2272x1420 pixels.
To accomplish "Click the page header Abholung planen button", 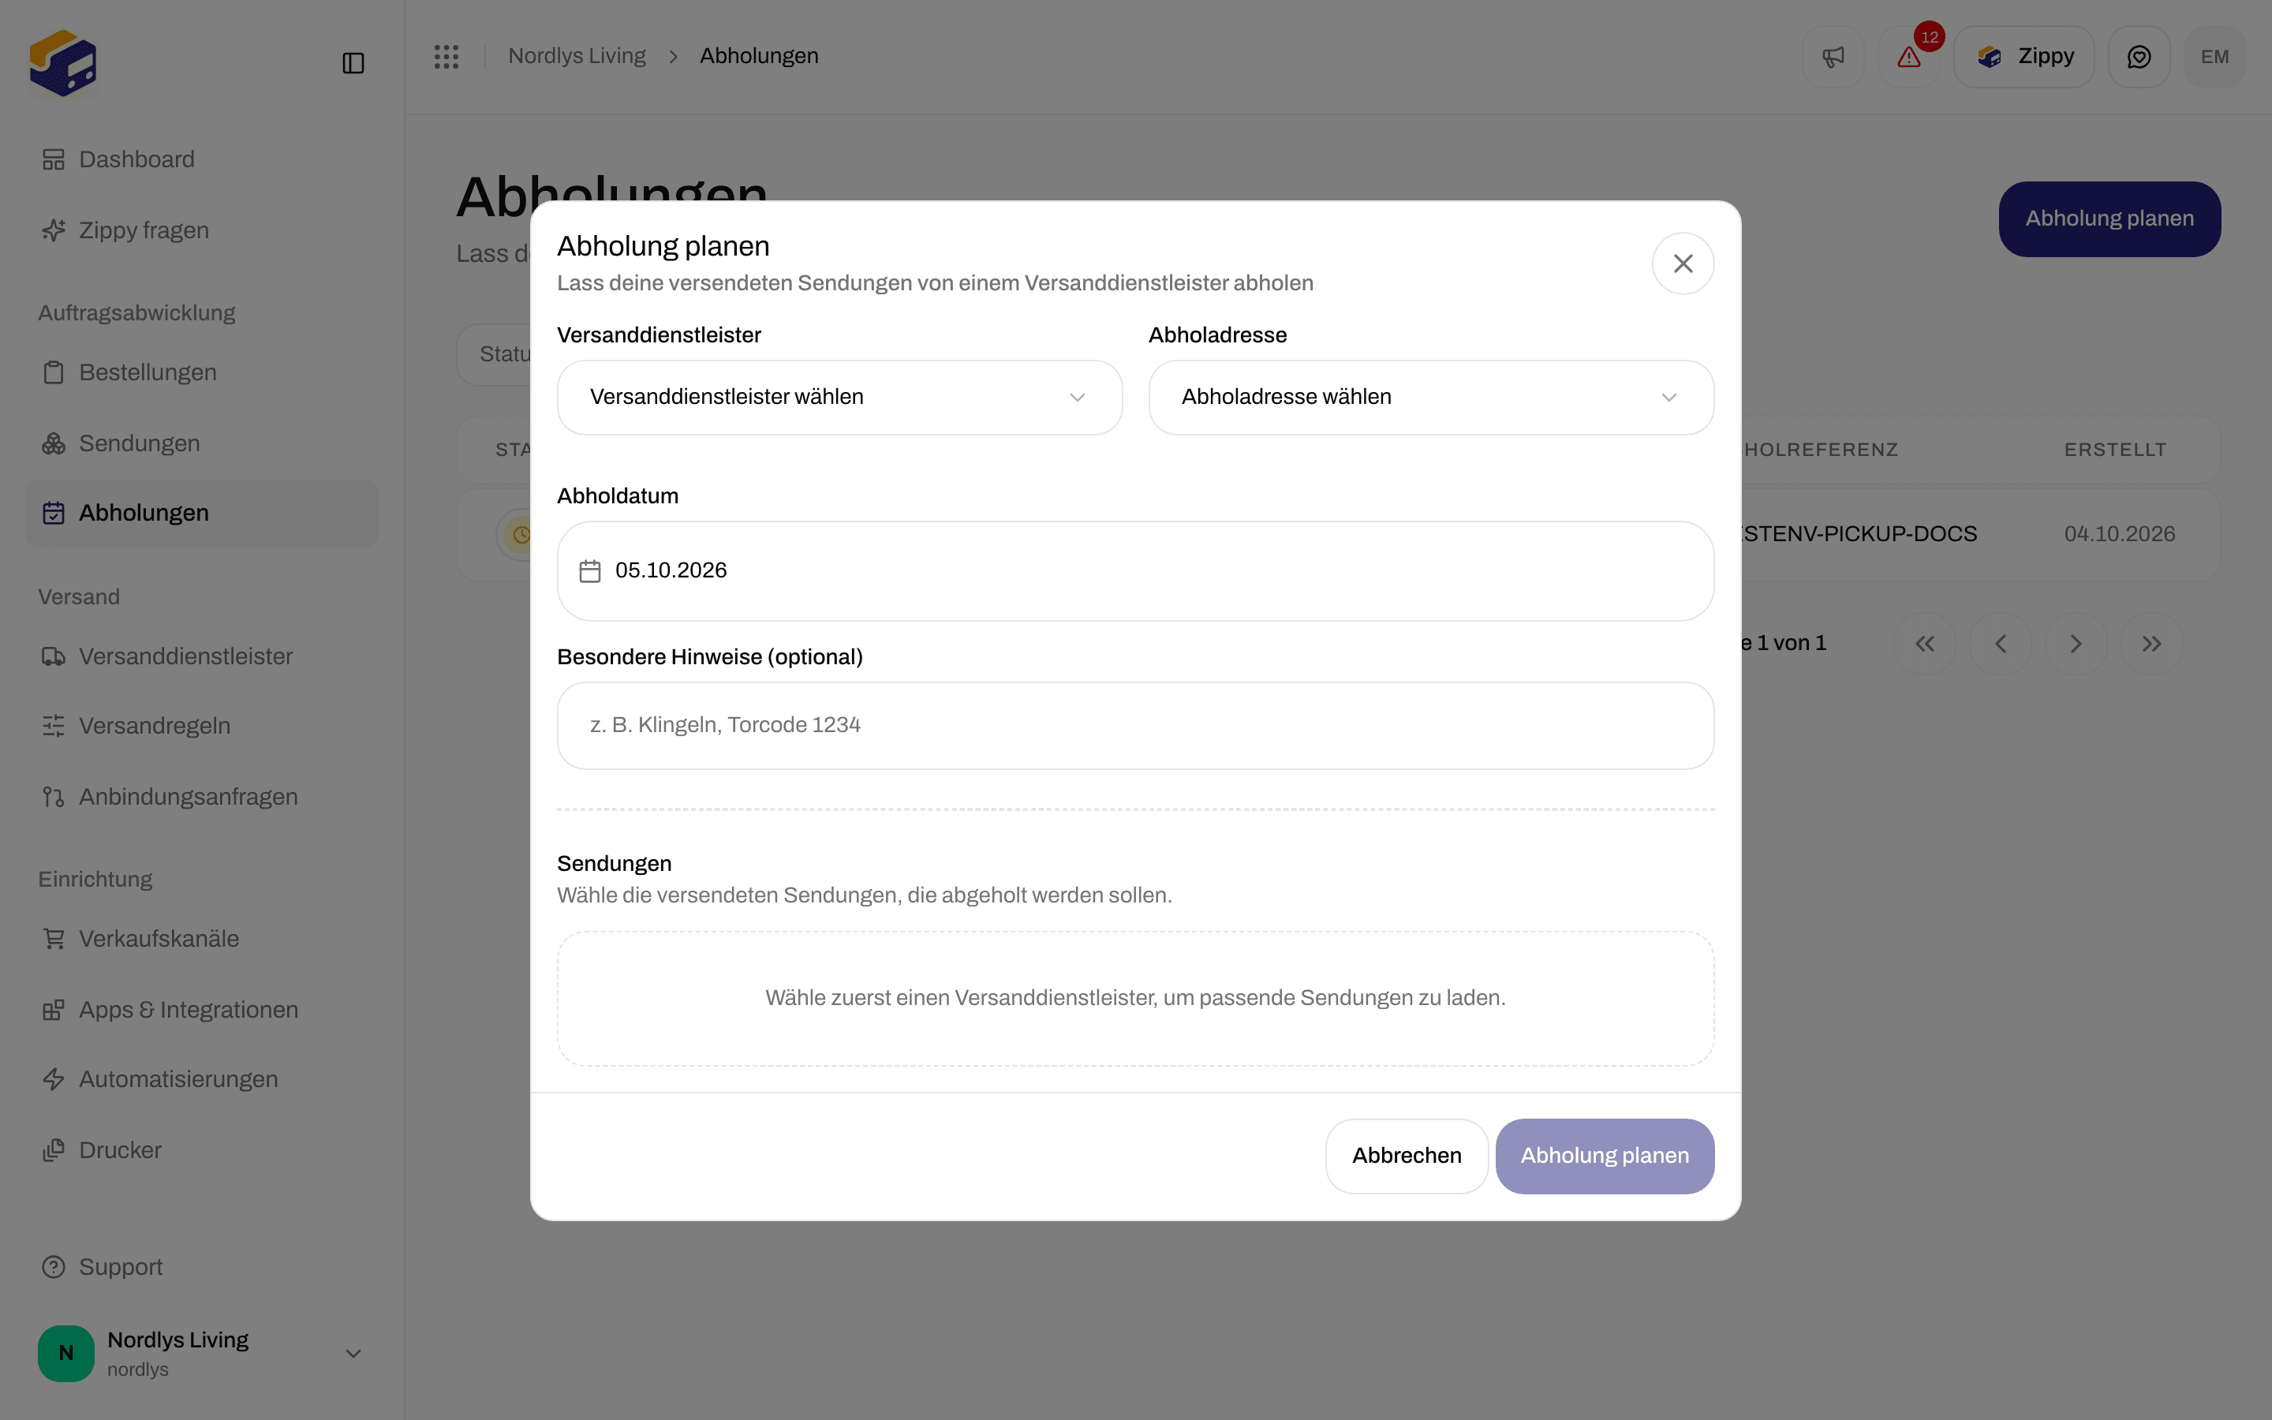I will [x=2109, y=219].
